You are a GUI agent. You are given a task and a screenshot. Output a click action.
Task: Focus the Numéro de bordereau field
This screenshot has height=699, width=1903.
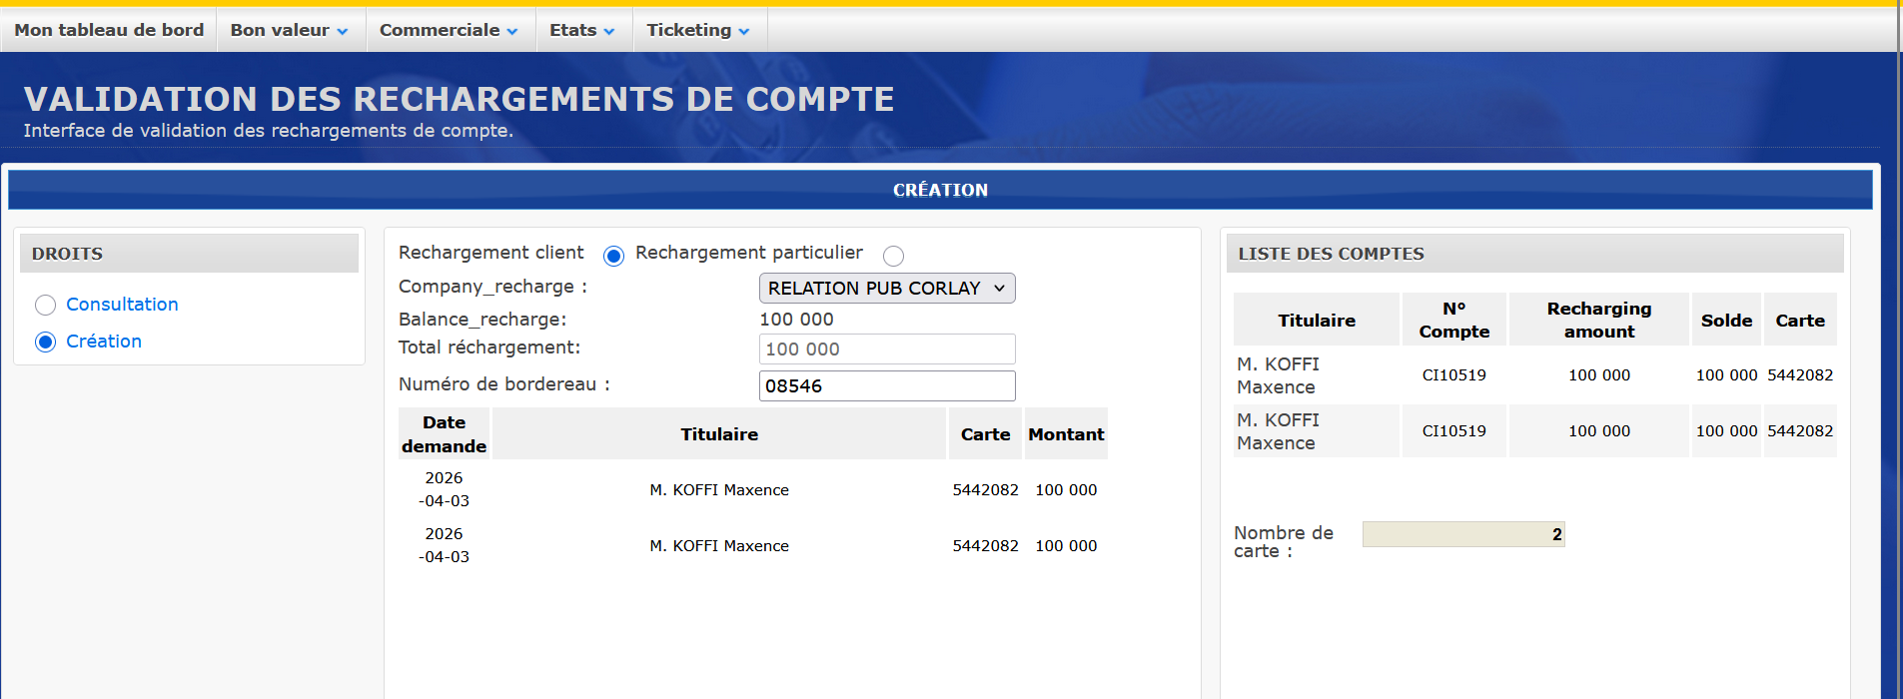(886, 386)
